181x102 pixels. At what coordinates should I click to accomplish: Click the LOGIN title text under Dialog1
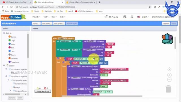click(105, 83)
